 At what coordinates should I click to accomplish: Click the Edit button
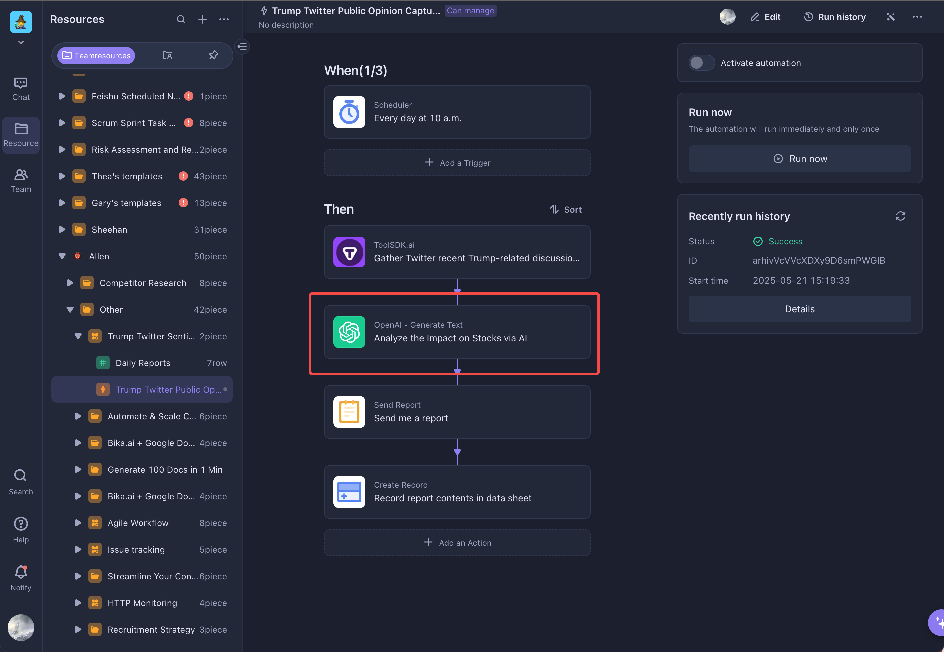point(765,17)
